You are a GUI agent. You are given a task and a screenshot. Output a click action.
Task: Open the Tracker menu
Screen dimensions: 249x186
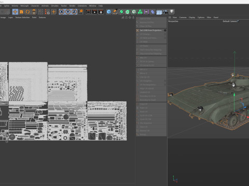(64, 6)
